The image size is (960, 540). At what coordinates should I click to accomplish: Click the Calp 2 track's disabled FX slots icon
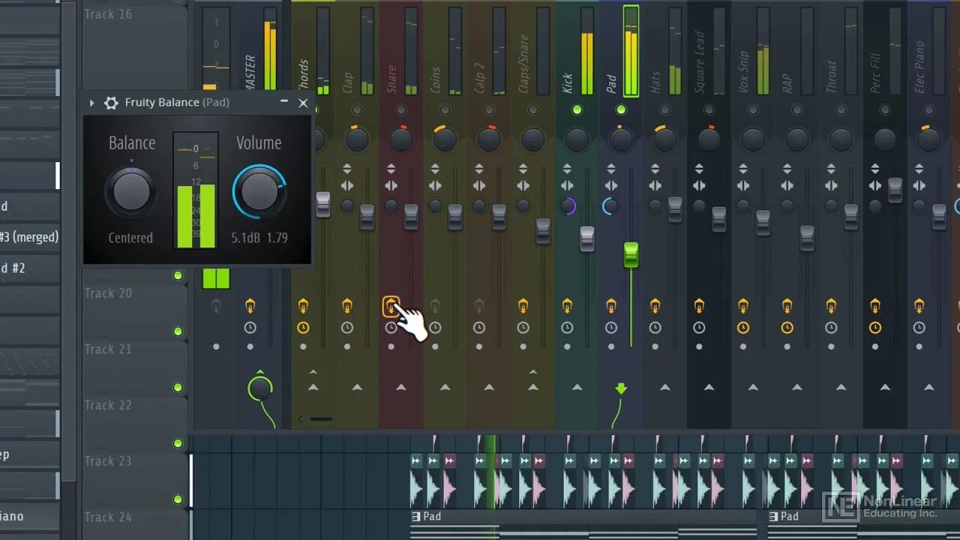479,306
